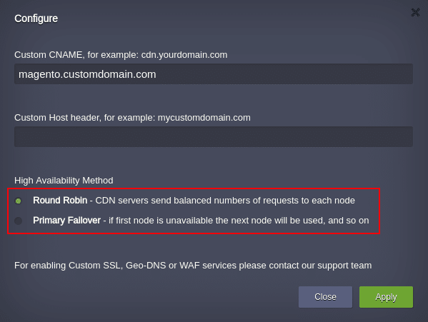Viewport: 428px width, 322px height.
Task: Click the "Custom Host header, for example" label
Action: pyautogui.click(x=132, y=118)
